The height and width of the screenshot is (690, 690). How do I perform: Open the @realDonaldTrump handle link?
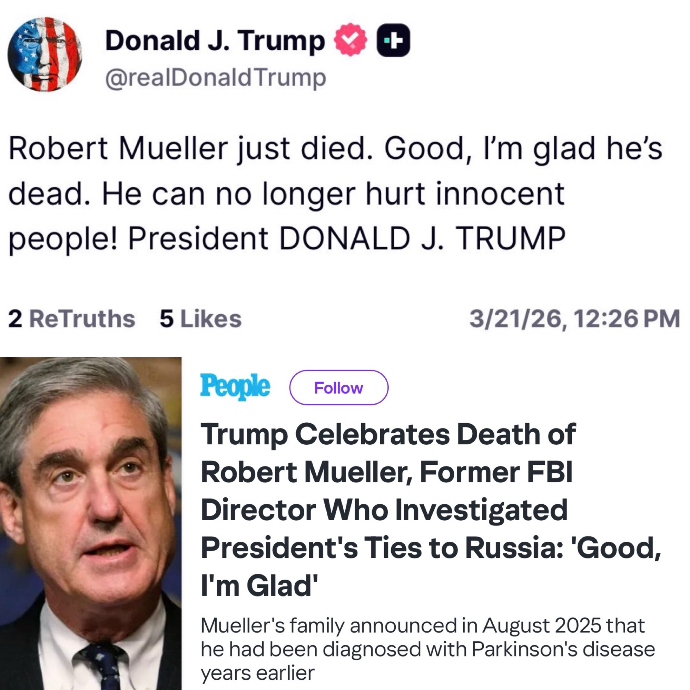click(215, 78)
